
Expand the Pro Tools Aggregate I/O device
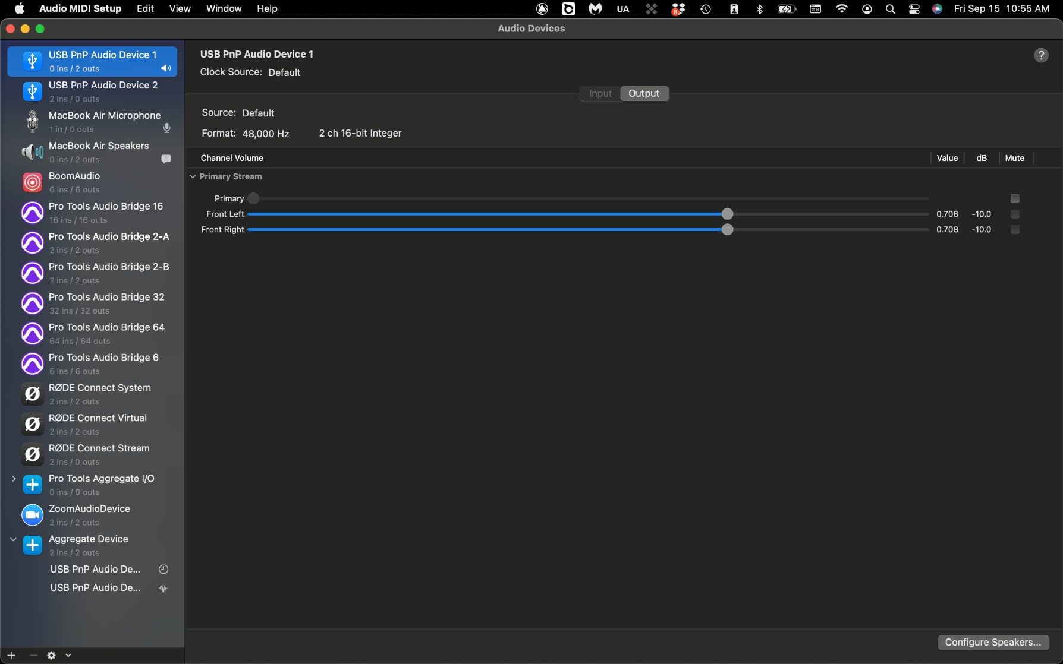[x=14, y=479]
